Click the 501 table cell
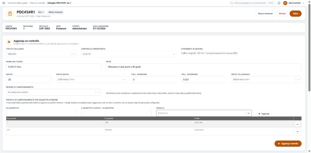 pos(55,131)
